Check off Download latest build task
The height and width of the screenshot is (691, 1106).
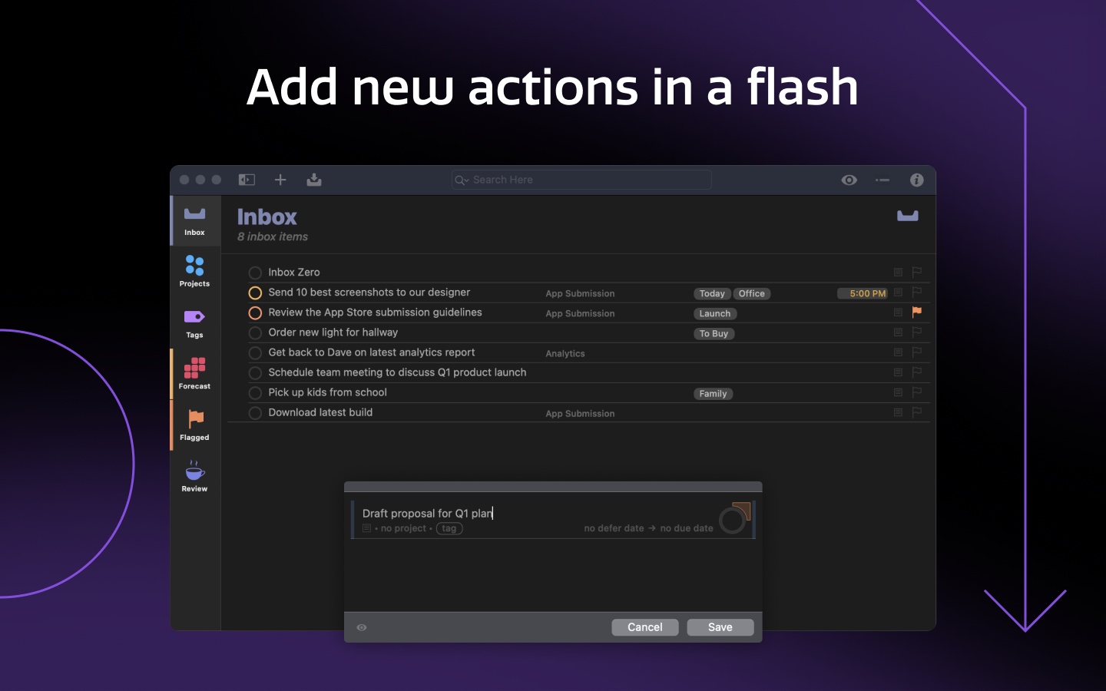255,413
